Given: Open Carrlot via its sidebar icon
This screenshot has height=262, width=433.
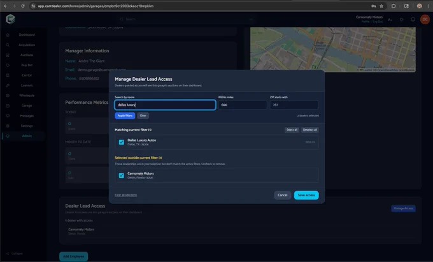Looking at the screenshot, I should [8, 75].
